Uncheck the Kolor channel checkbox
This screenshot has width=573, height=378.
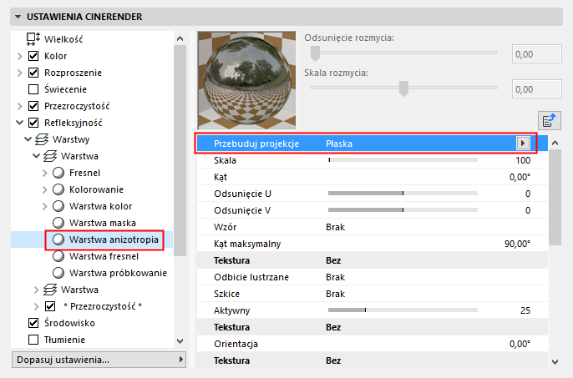coord(34,56)
